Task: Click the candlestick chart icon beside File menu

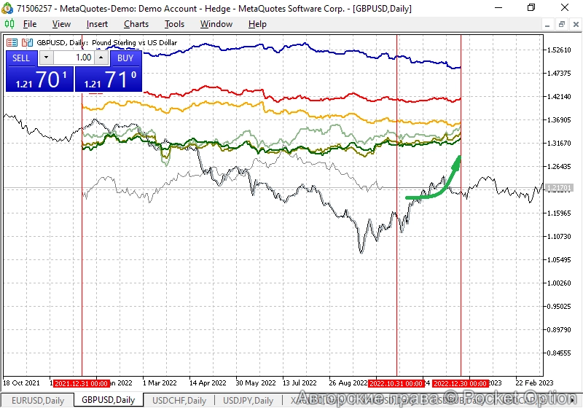Action: tap(9, 24)
